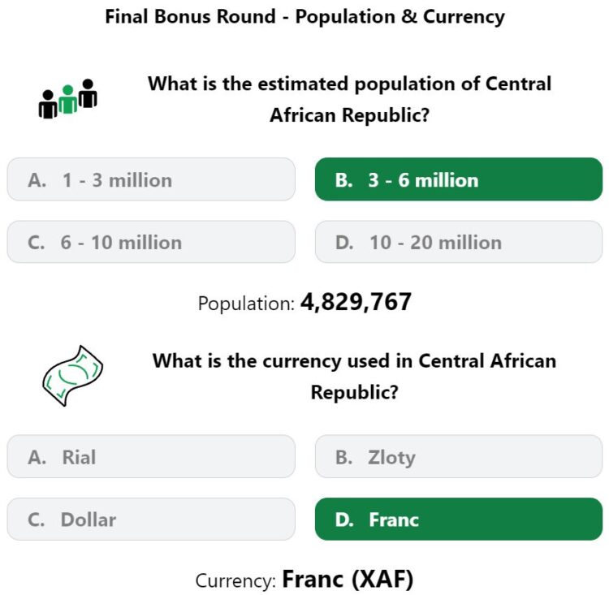Click the upper-right black person figure

(x=88, y=93)
